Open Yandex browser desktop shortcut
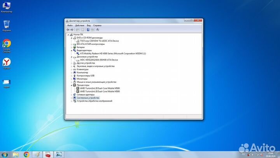 pyautogui.click(x=7, y=64)
